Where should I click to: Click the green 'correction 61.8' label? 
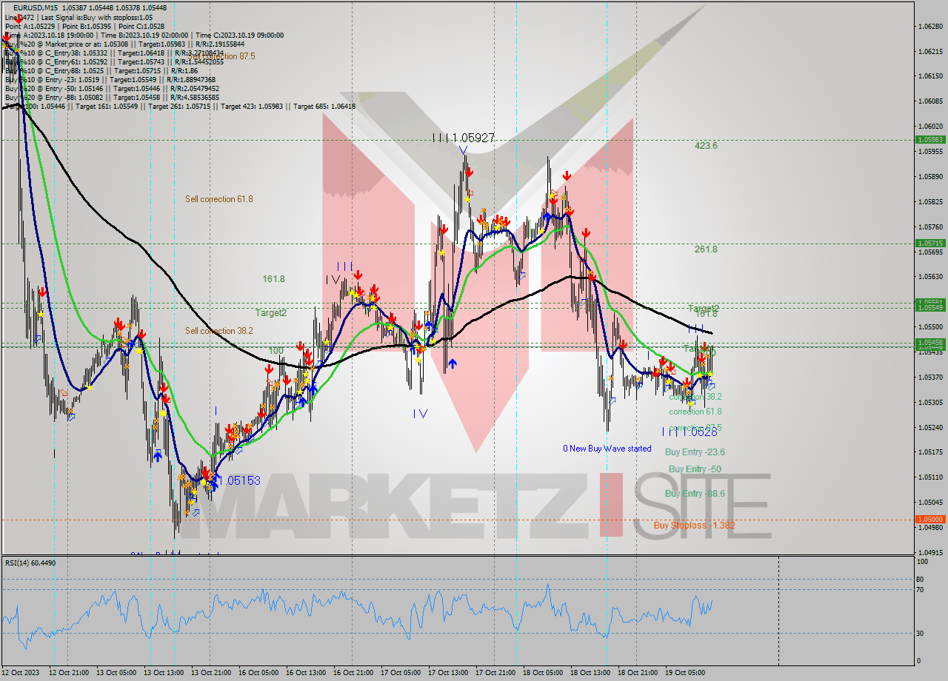pyautogui.click(x=695, y=412)
